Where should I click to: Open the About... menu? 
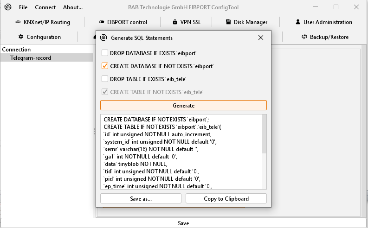point(72,7)
